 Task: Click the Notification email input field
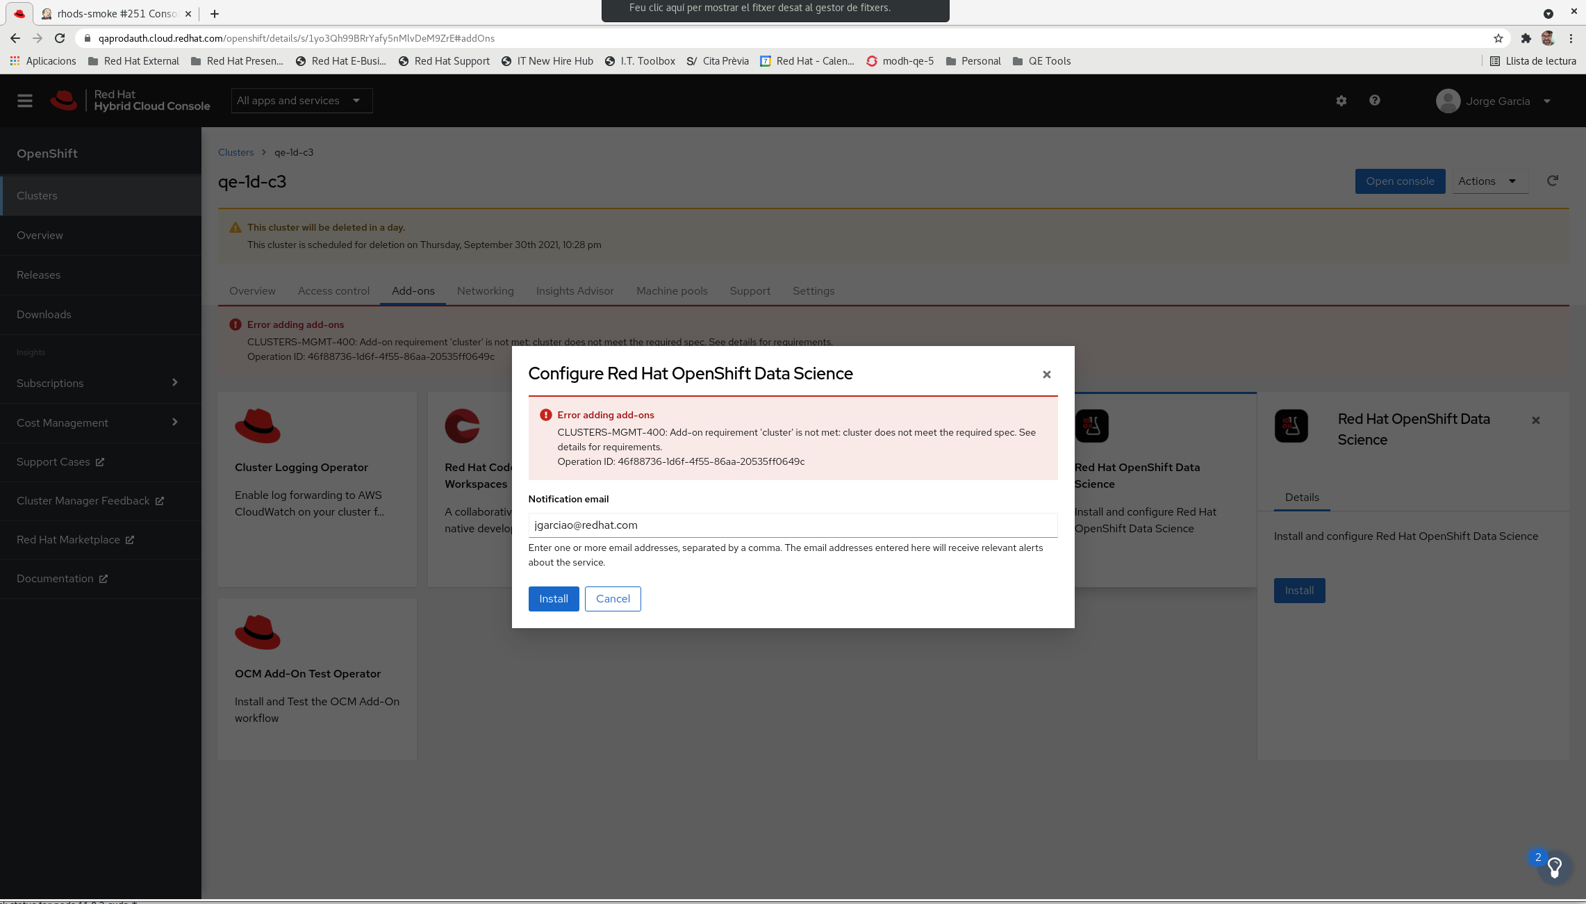tap(792, 525)
